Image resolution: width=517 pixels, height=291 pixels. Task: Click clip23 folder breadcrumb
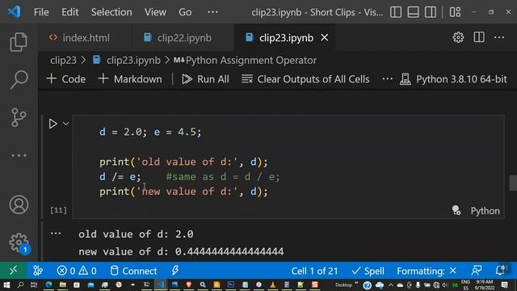[x=63, y=60]
